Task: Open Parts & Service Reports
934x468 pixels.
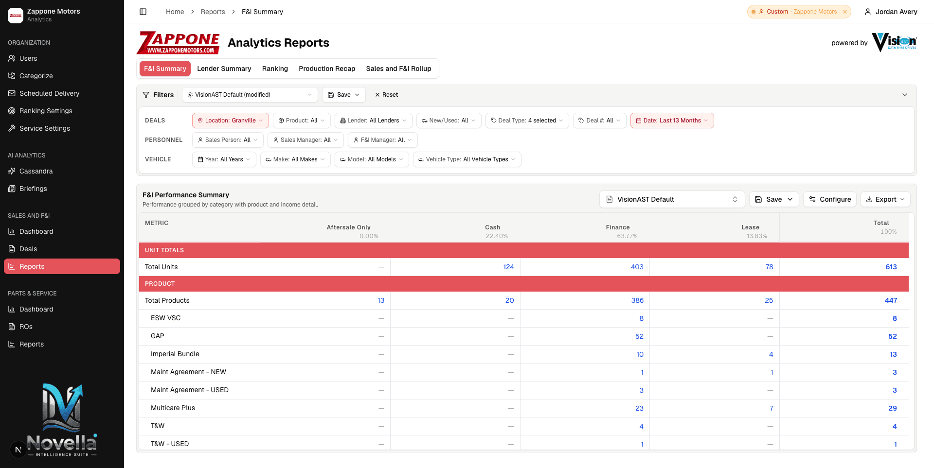Action: coord(62,344)
